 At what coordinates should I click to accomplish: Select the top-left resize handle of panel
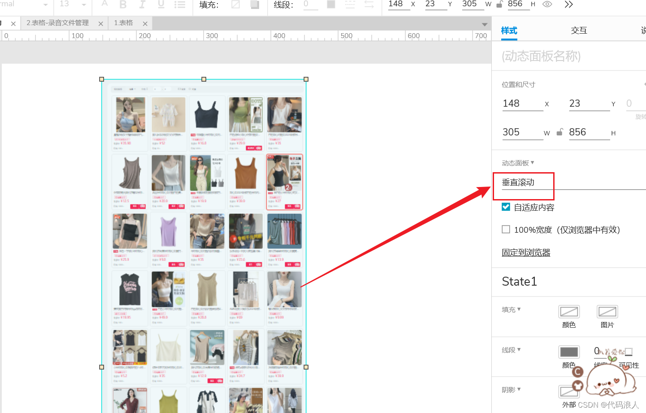[x=102, y=79]
